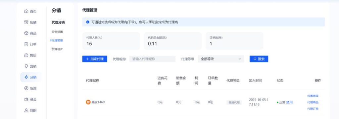Image resolution: width=339 pixels, height=119 pixels.
Task: Click the 代理人数 value 16
Action: 89,44
